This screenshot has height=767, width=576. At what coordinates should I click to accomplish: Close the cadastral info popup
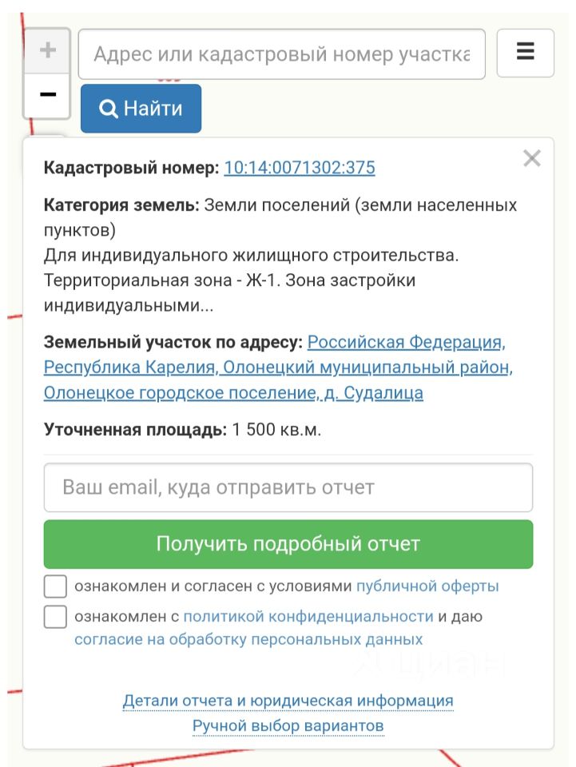click(531, 158)
